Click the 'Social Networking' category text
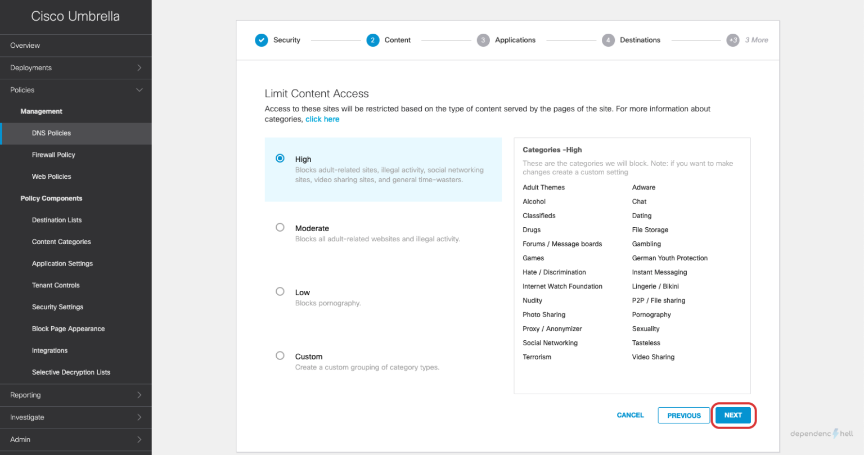 point(550,343)
